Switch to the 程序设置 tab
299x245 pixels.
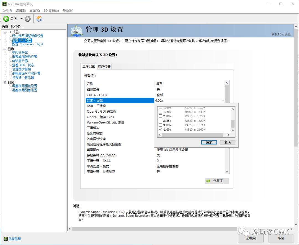(x=104, y=67)
